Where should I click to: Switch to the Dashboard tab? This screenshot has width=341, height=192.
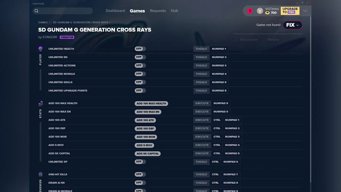point(115,11)
